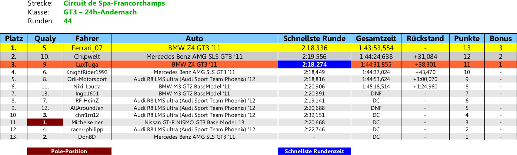Click the gap value +1:00,070
The image size is (517, 155).
coord(425,79)
